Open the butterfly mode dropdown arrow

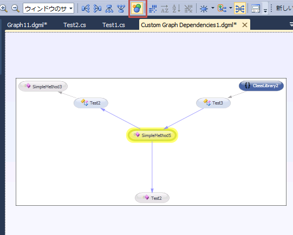click(x=231, y=8)
